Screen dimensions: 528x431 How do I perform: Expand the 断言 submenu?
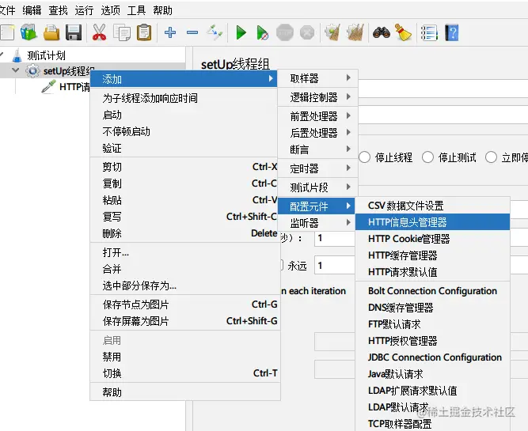(x=317, y=149)
